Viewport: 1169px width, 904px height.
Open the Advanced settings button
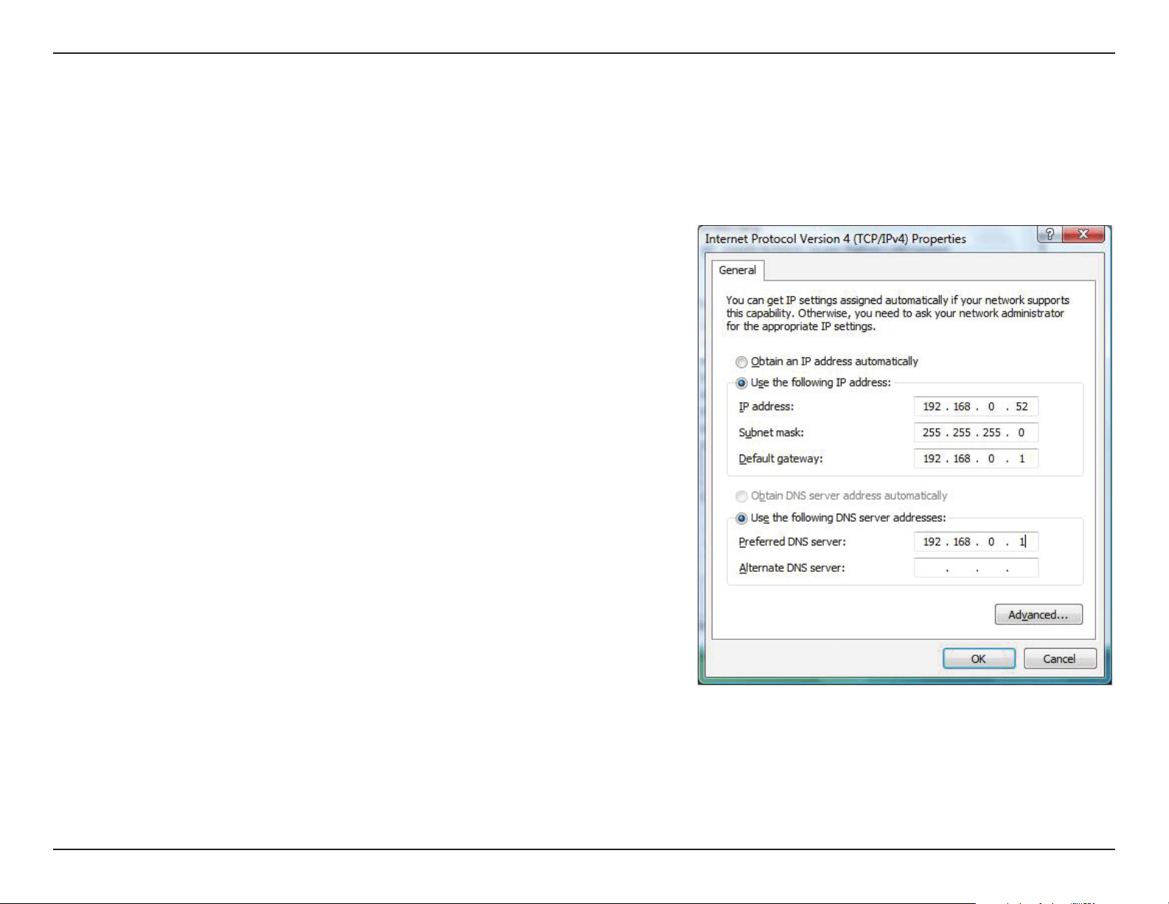1038,615
